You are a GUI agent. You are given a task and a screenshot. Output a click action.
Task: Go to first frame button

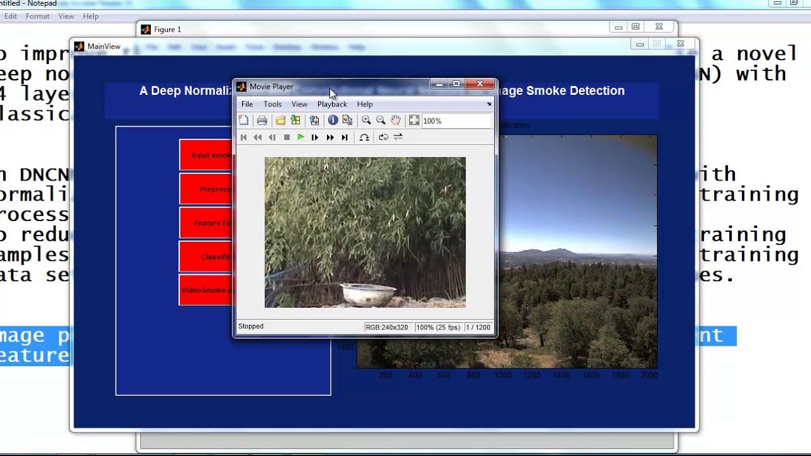pyautogui.click(x=244, y=137)
